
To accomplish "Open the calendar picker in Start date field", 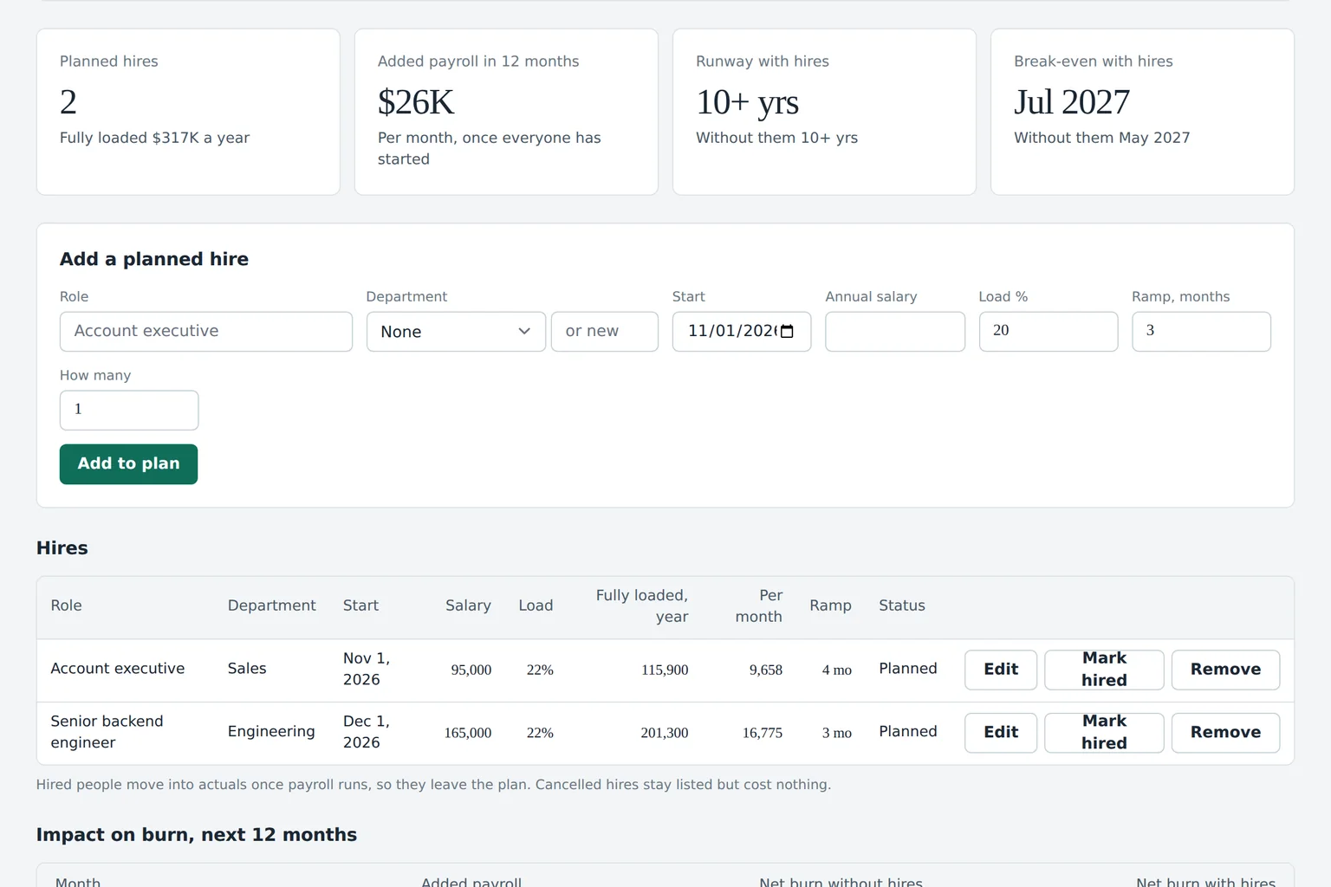I will (x=787, y=332).
